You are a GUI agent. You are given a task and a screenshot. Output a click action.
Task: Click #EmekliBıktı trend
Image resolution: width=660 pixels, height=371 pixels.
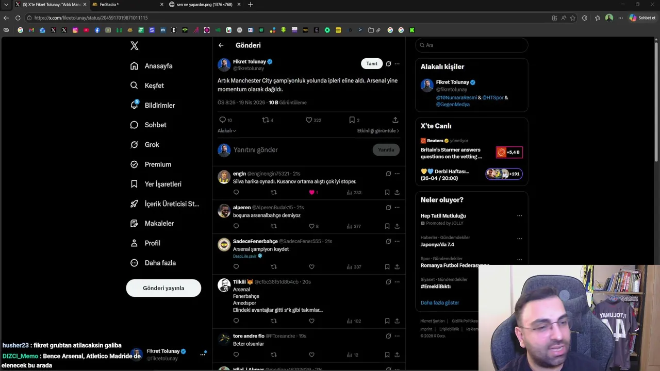[x=436, y=286]
